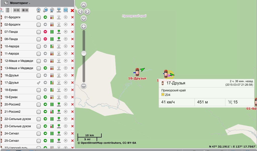Enable the checkbox for 10-Аврора
Viewport: 257px width, 151px height.
point(38,47)
